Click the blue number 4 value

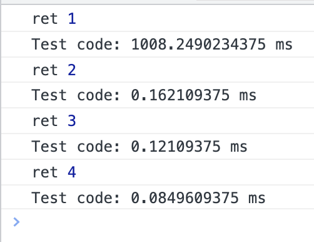point(72,172)
